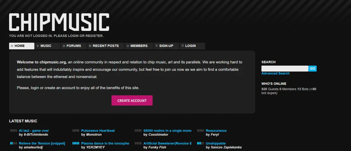Open track Artificial Sweetener(Renoise Edit)

click(168, 143)
